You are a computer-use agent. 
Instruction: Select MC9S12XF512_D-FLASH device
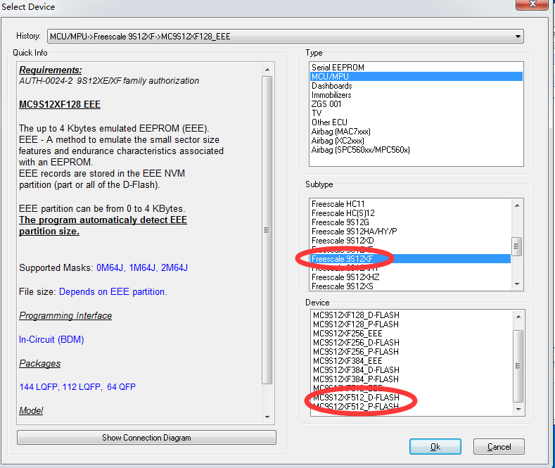pyautogui.click(x=356, y=398)
